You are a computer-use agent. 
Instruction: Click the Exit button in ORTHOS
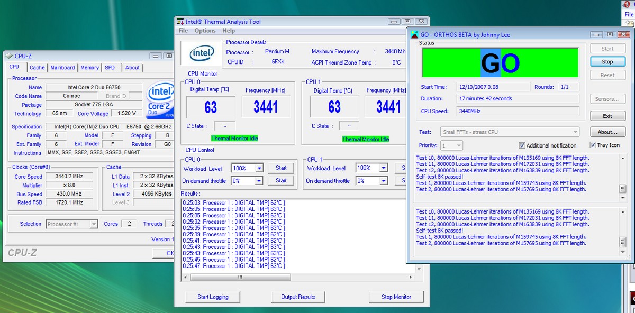[x=607, y=116]
